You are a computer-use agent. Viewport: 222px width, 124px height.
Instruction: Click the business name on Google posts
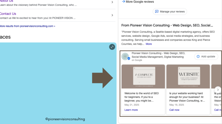[158, 55]
